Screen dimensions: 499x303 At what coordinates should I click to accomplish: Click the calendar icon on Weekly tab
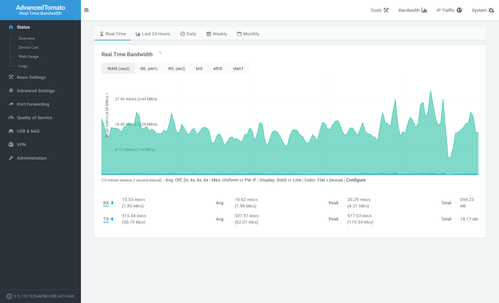pyautogui.click(x=209, y=34)
